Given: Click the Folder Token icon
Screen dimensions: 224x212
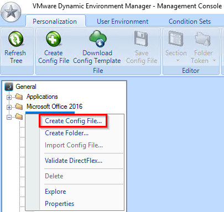Looking at the screenshot, I should pyautogui.click(x=203, y=39).
